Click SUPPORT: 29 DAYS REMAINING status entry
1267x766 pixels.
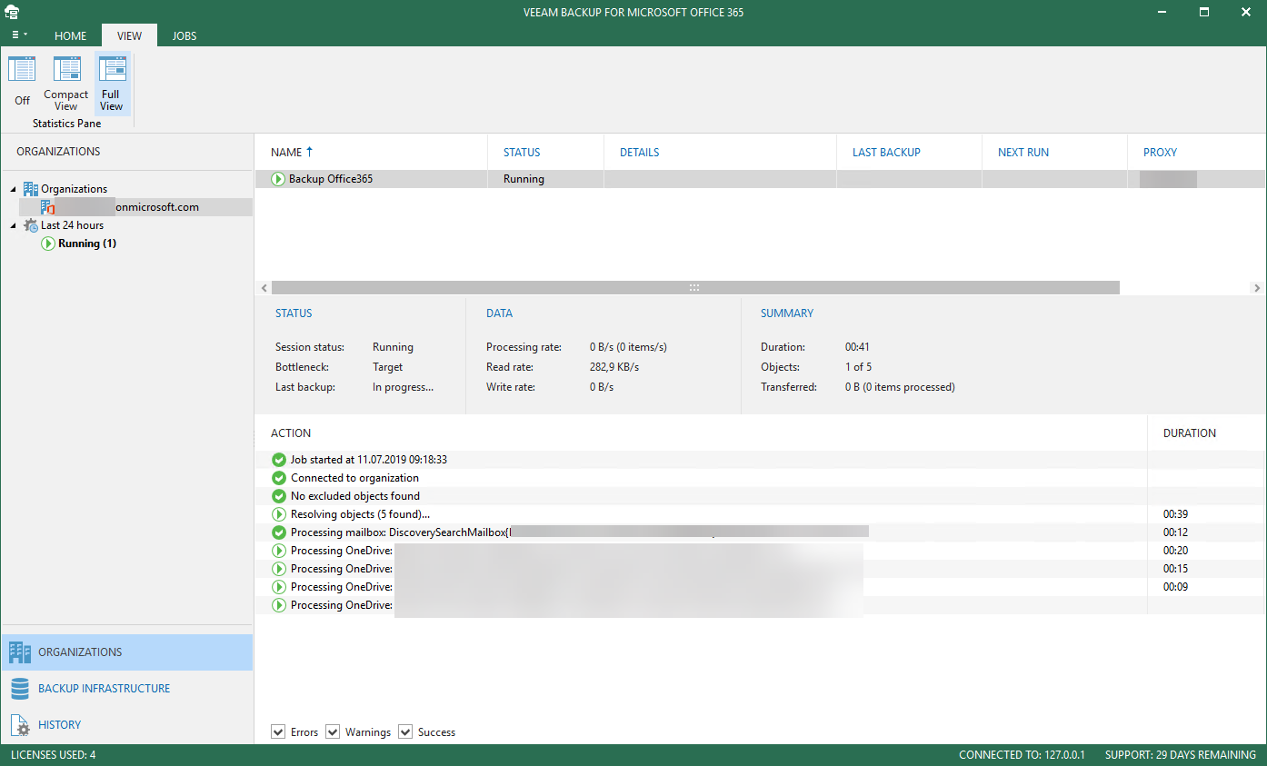(1181, 755)
